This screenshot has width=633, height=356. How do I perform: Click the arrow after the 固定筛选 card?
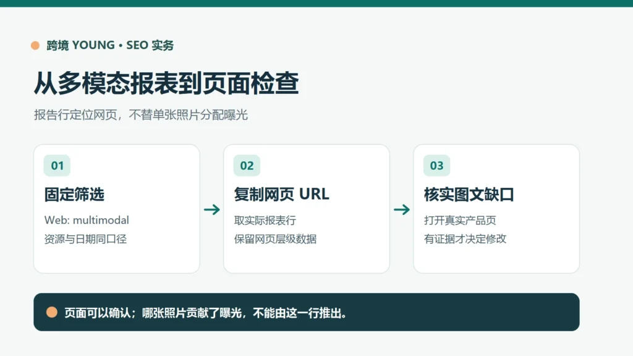tap(212, 210)
